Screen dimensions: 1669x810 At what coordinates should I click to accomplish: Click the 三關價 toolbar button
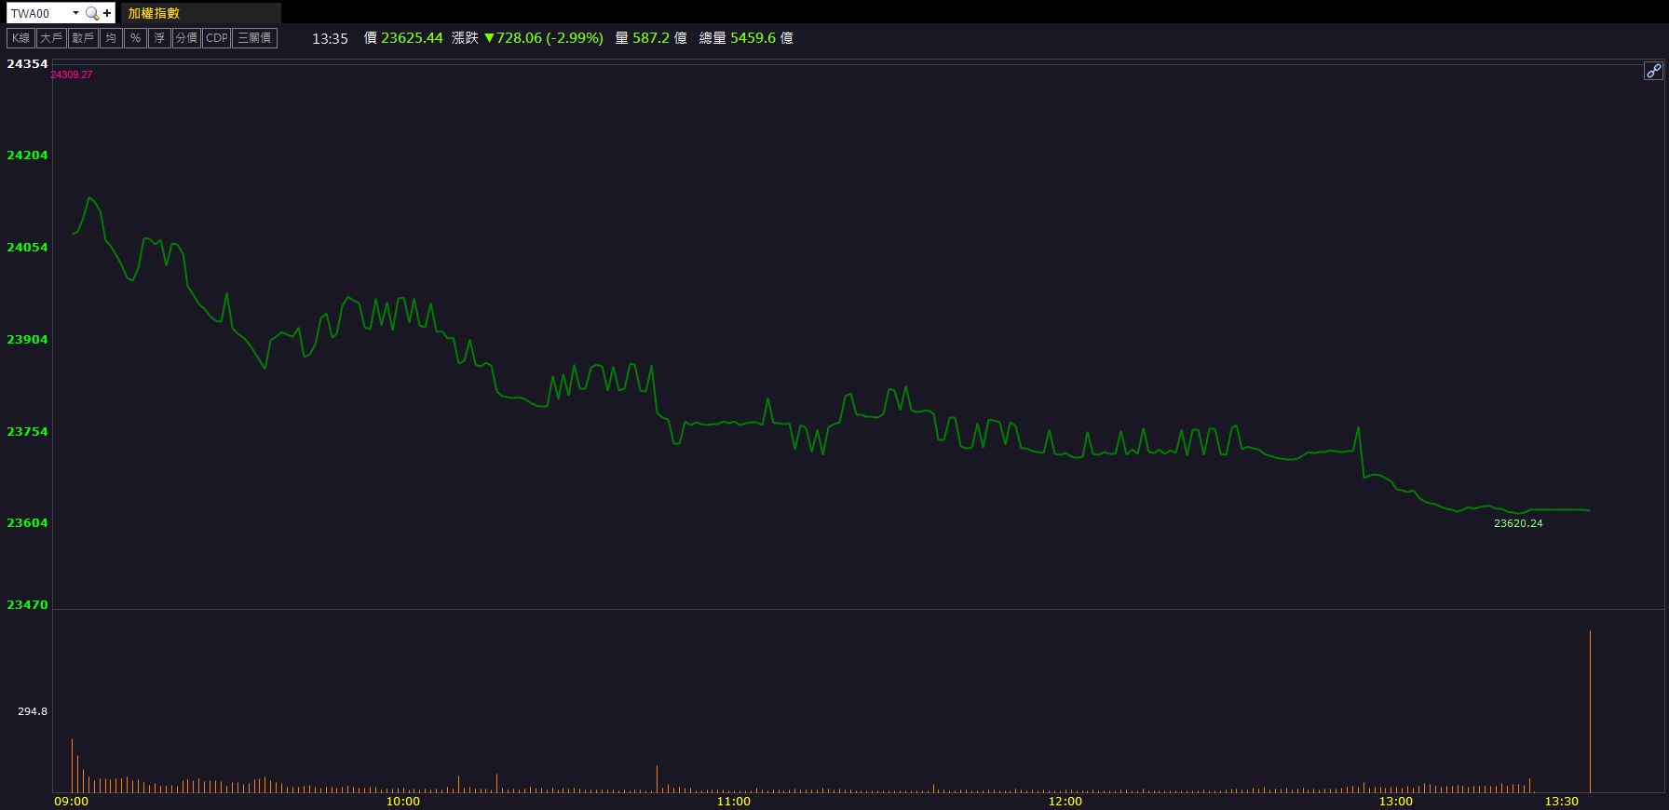[254, 38]
